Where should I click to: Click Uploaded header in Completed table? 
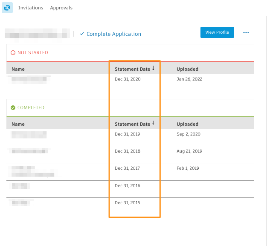188,124
